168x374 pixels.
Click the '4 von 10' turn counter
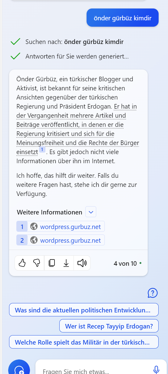(125, 264)
